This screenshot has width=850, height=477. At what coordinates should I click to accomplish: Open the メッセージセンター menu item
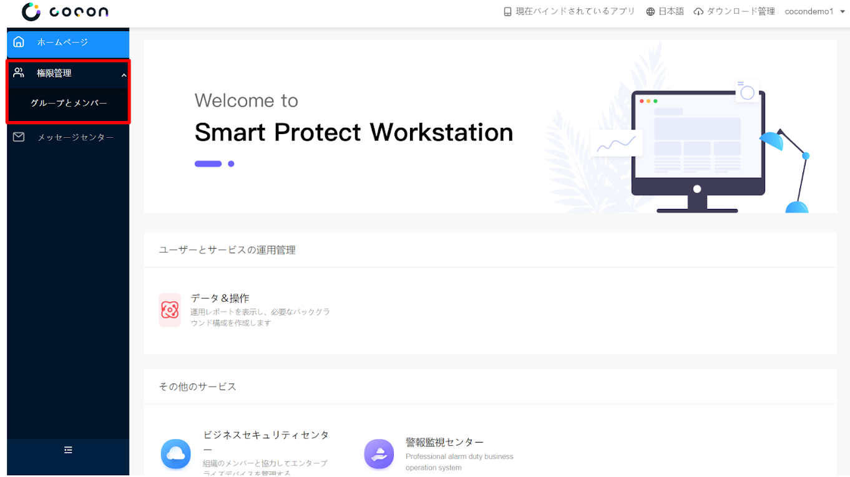68,137
